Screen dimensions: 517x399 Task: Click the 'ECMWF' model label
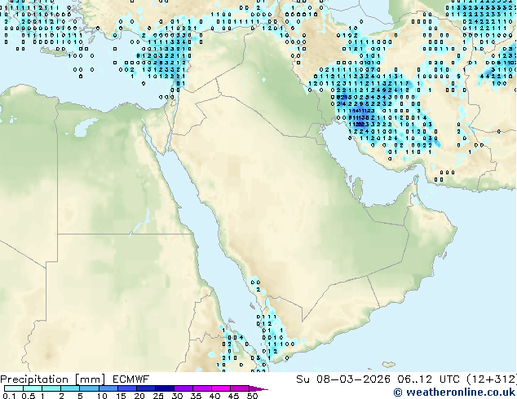tap(131, 379)
